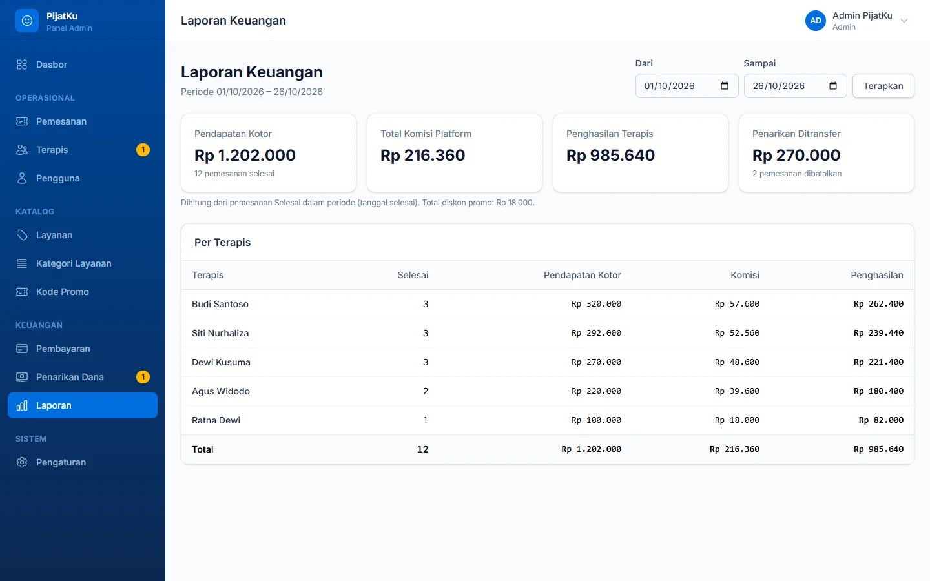Click the Terapis people icon
This screenshot has height=581, width=930.
click(x=22, y=150)
